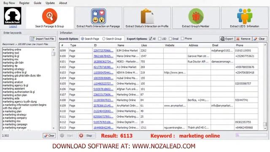The width and height of the screenshot is (270, 152).
Task: Open the Update menu
Action: (50, 3)
